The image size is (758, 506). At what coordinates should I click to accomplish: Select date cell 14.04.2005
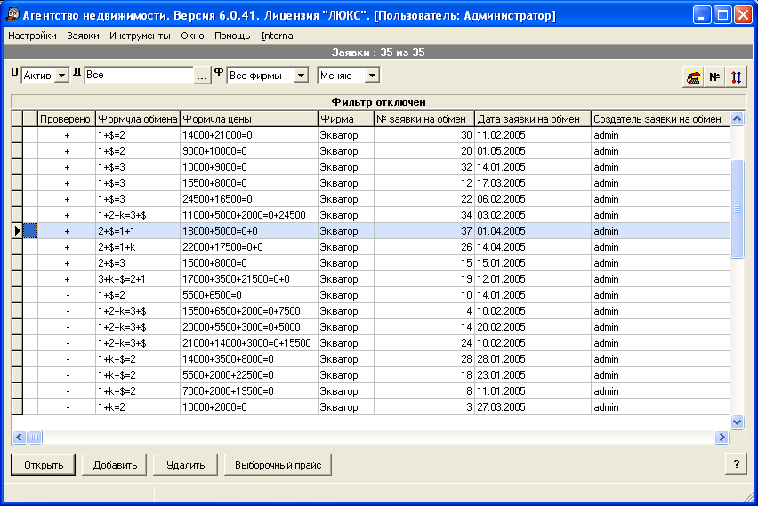pyautogui.click(x=533, y=247)
